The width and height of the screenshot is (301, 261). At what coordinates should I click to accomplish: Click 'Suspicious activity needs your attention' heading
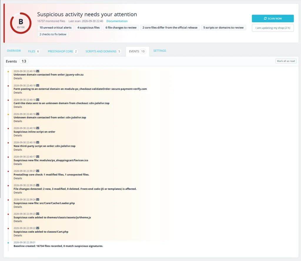[x=87, y=14]
